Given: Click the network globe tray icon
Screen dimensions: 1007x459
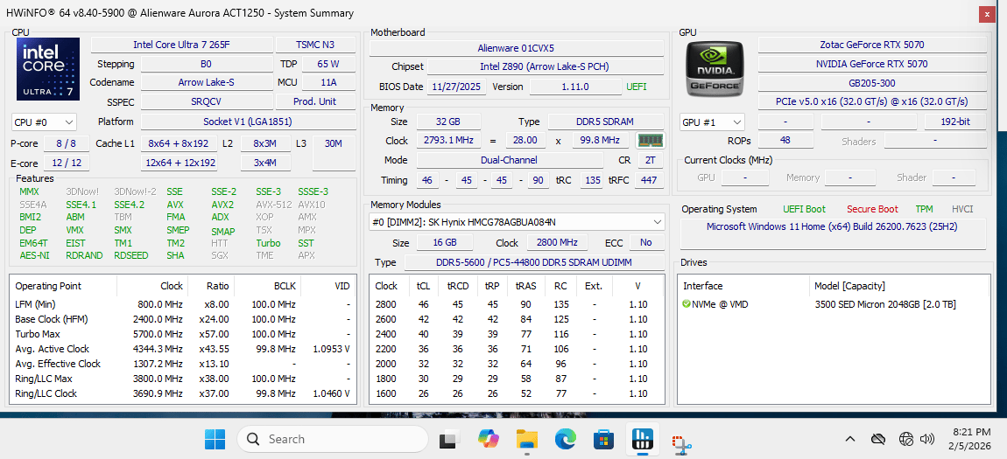Looking at the screenshot, I should click(x=906, y=439).
